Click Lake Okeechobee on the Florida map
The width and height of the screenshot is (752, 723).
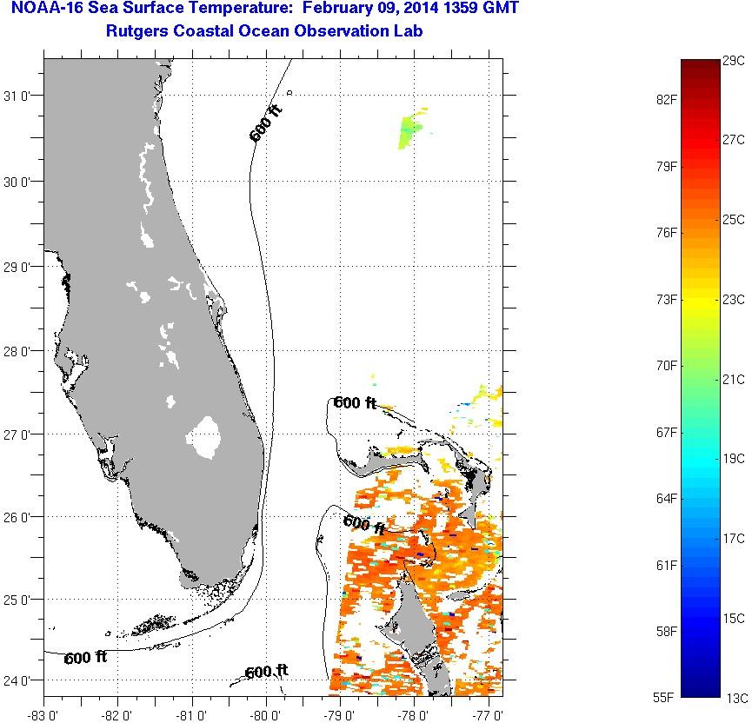click(206, 436)
